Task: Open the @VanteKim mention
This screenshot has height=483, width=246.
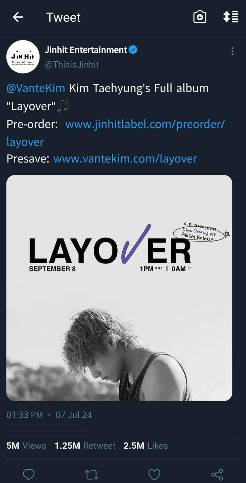Action: pos(36,88)
